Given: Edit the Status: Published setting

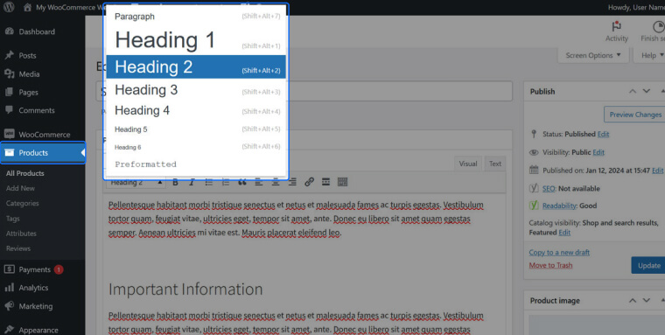Looking at the screenshot, I should point(603,134).
